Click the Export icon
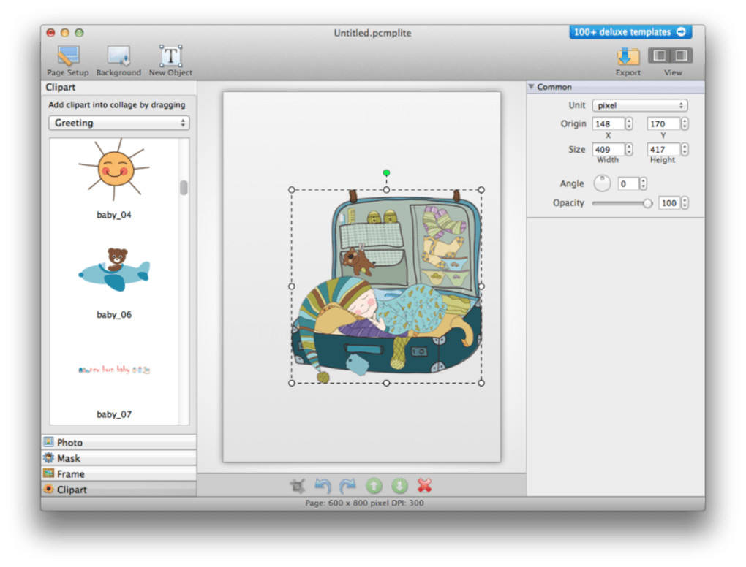Viewport: 746px width, 567px height. point(628,57)
